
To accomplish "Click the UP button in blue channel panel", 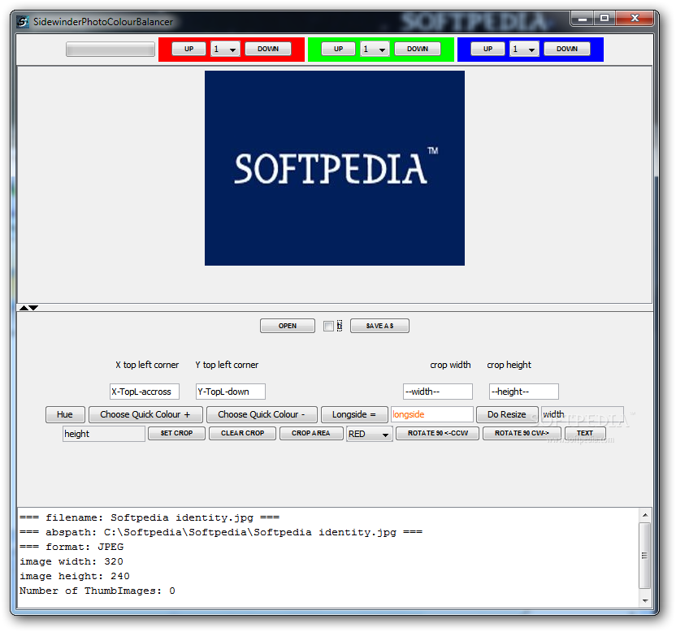I will [x=487, y=49].
